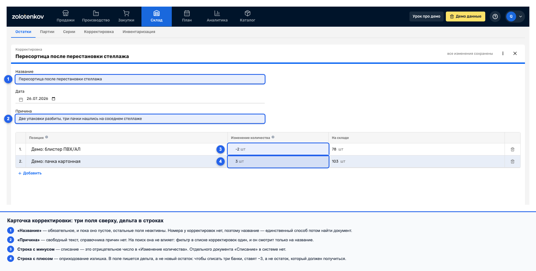Image resolution: width=536 pixels, height=271 pixels.
Task: Switch to the Инвентаризация tab
Action: [x=139, y=32]
